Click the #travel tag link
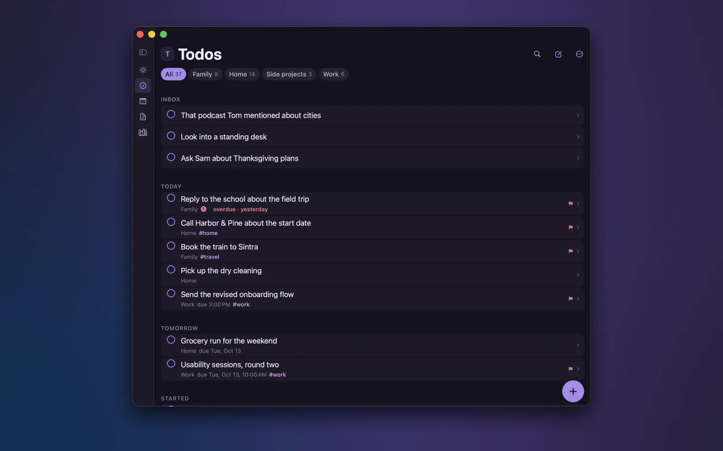 210,257
